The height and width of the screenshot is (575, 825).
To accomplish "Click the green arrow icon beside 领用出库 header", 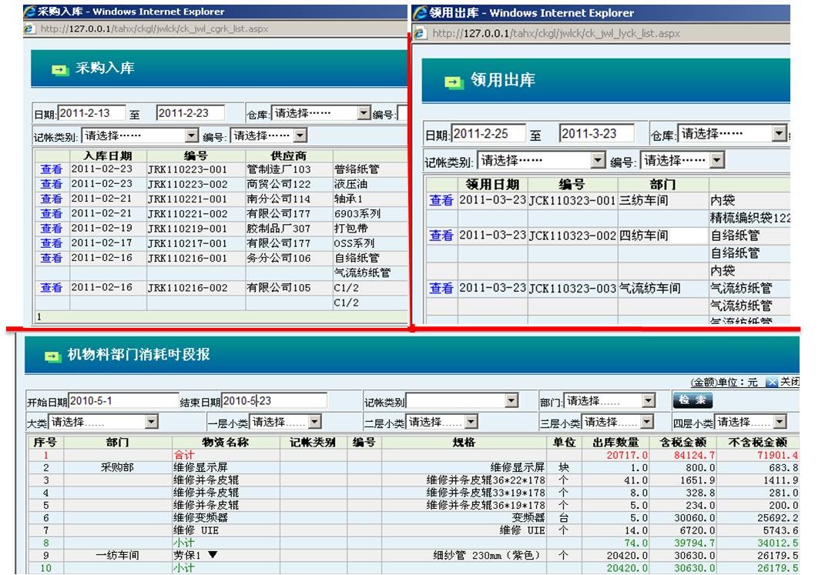I will 454,81.
